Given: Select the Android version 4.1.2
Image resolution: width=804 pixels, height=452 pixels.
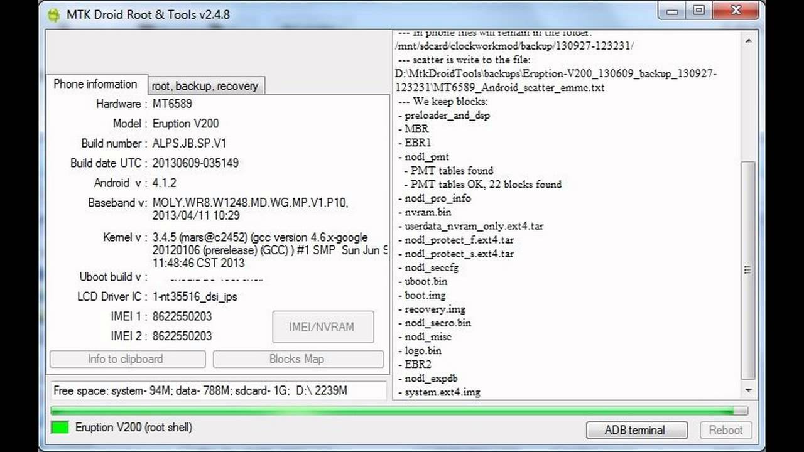Looking at the screenshot, I should (165, 183).
